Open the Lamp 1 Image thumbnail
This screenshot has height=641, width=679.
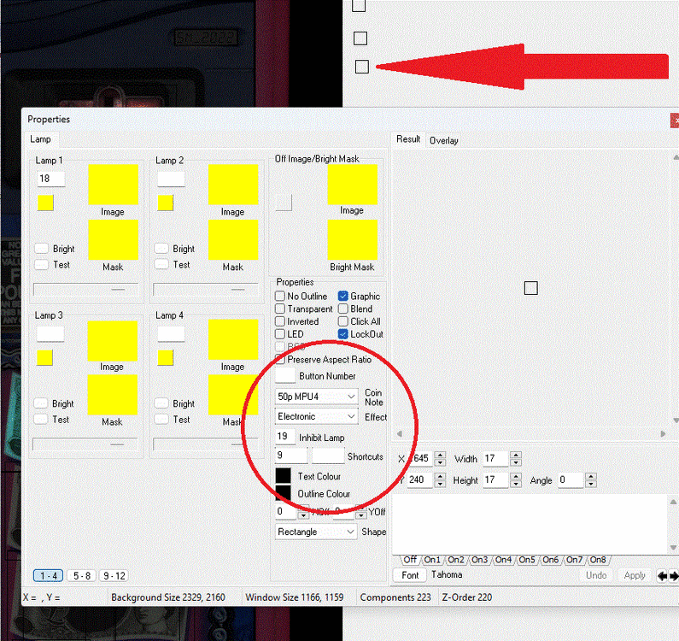tap(113, 185)
